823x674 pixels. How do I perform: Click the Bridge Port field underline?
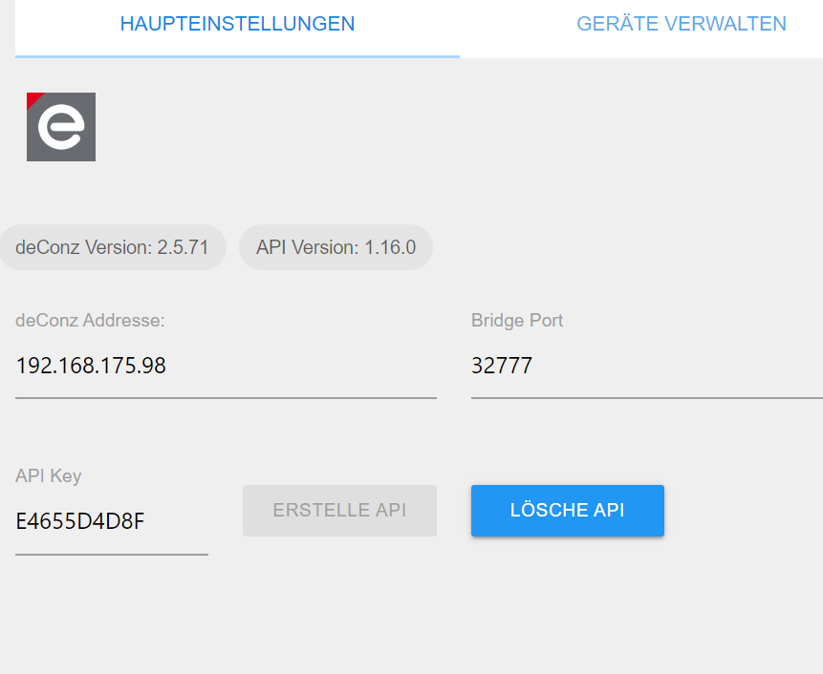tap(646, 395)
